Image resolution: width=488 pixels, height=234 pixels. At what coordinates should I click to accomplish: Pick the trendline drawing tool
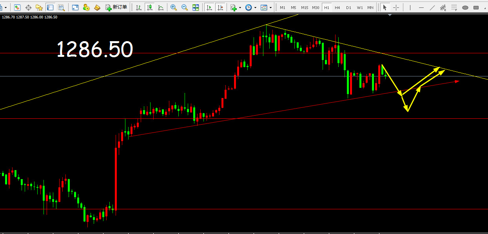[432, 7]
